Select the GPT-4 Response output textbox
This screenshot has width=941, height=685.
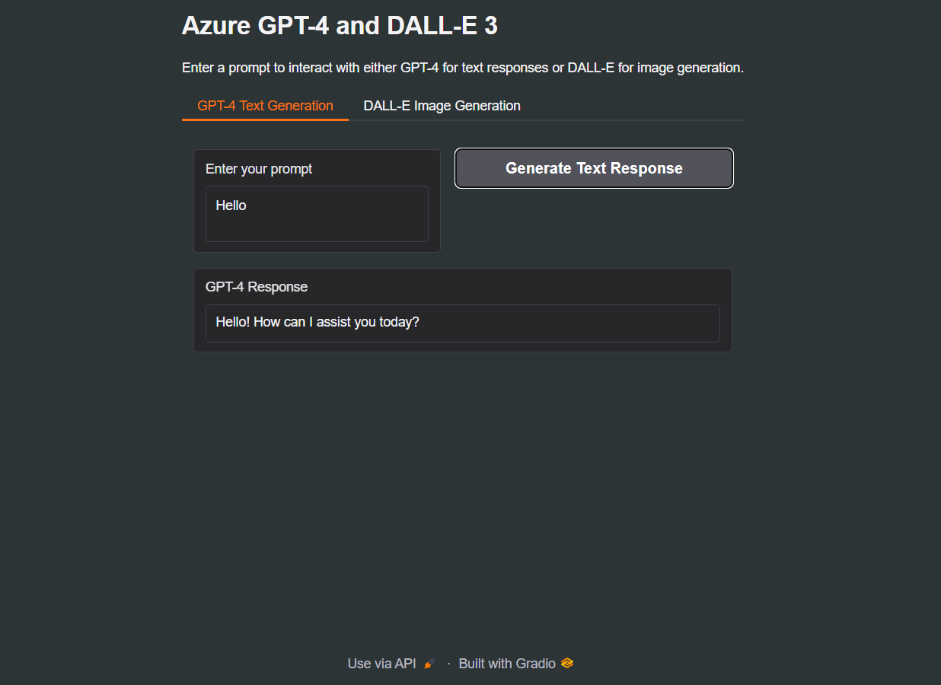click(x=463, y=323)
